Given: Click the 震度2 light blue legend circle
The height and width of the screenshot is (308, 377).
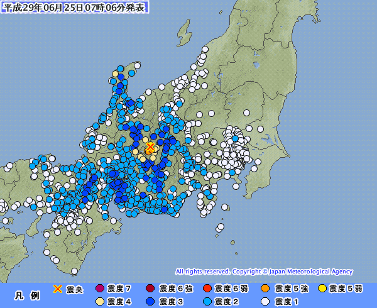Looking at the screenshot, I should [207, 302].
